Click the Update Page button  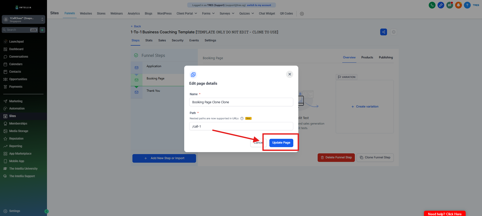(281, 143)
